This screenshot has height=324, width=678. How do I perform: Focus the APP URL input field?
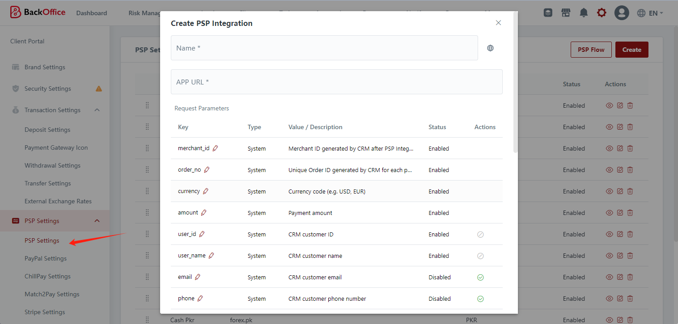337,82
